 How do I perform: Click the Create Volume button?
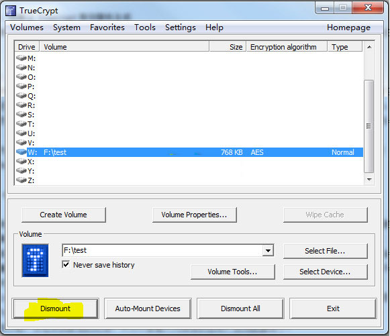point(64,215)
